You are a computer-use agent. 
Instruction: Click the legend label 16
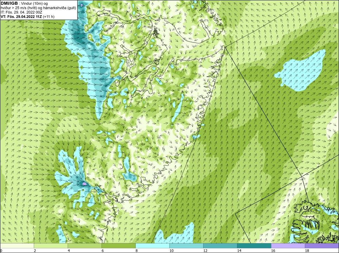(273, 251)
